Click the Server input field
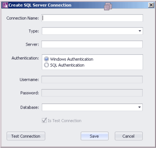 click(x=92, y=44)
